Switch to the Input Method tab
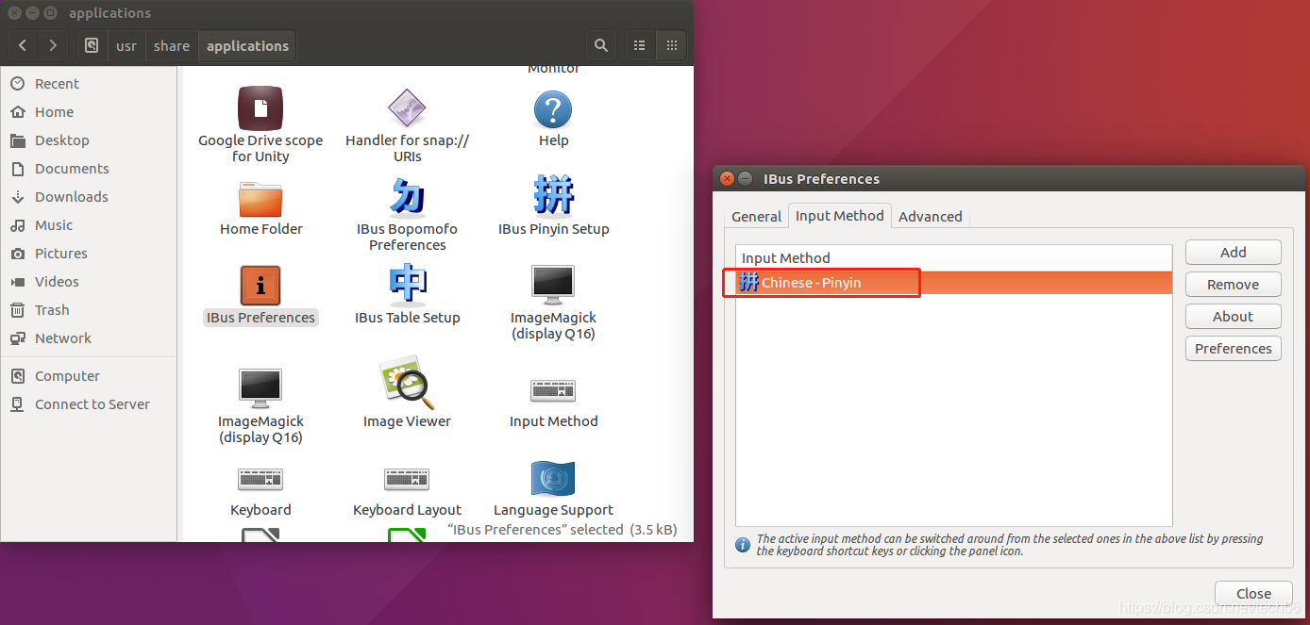Image resolution: width=1310 pixels, height=625 pixels. 839,216
